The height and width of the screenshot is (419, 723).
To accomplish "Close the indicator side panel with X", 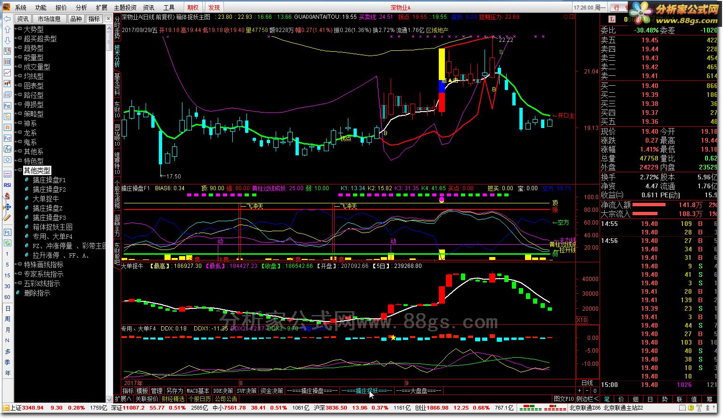I will pos(109,19).
